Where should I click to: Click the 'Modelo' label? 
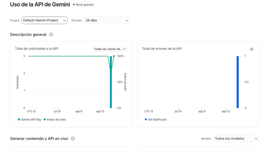pos(206,139)
